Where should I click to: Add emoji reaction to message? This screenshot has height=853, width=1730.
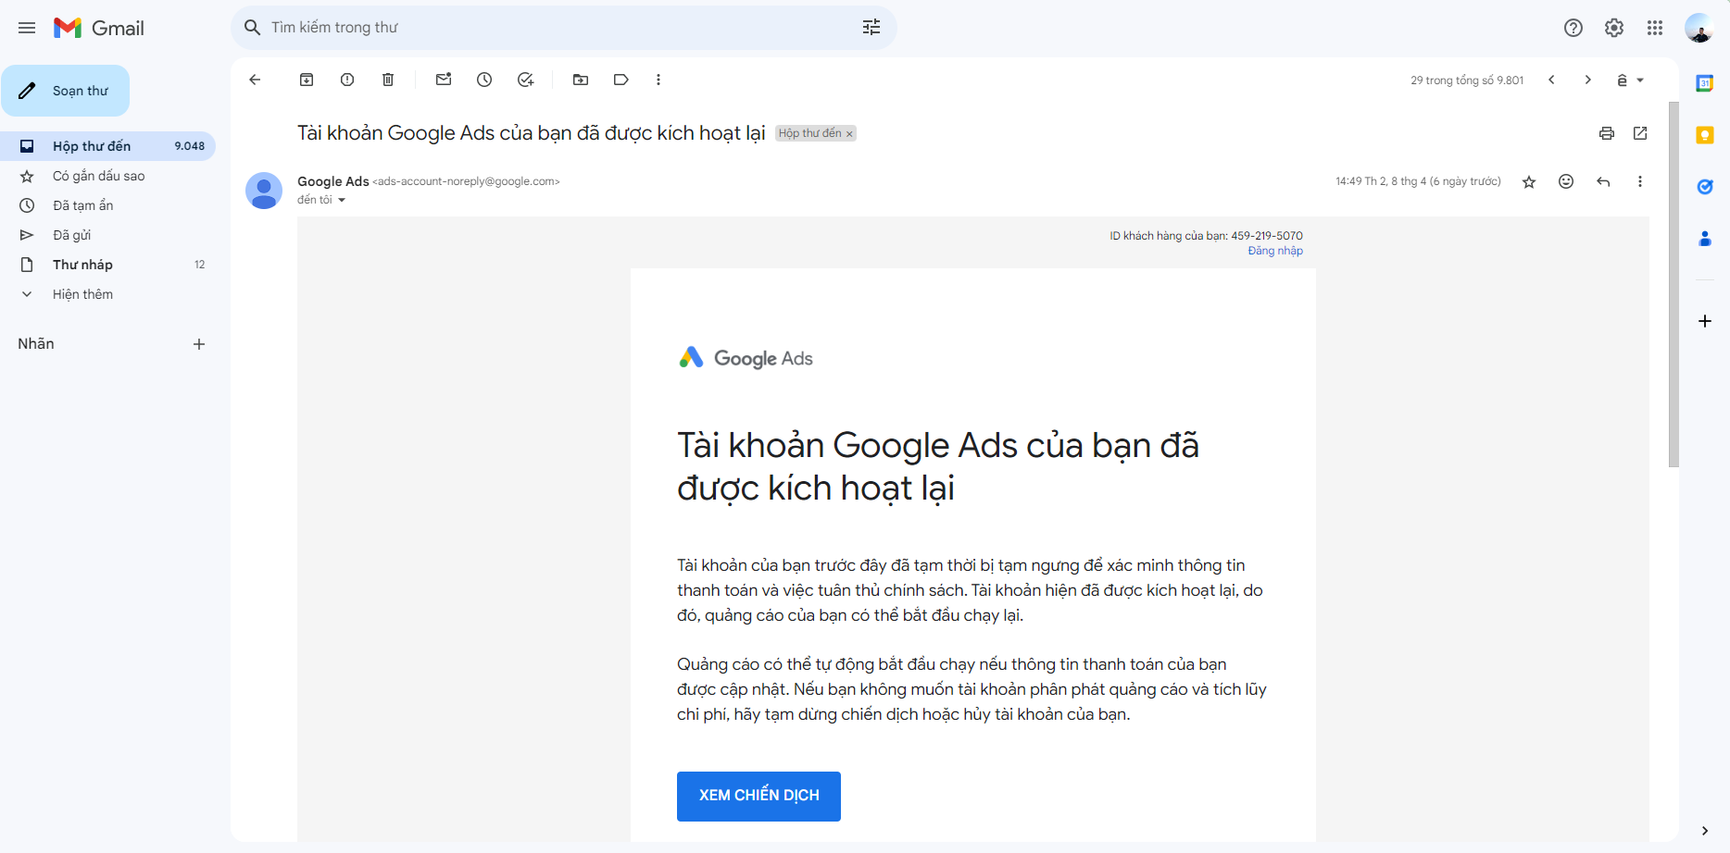tap(1566, 181)
